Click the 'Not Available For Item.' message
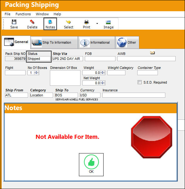This screenshot has height=189, width=185. 67,137
